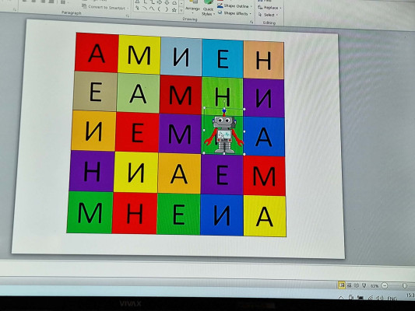Image resolution: width=415 pixels, height=311 pixels.
Task: Click the purple square with letter М
Action: coord(180,134)
